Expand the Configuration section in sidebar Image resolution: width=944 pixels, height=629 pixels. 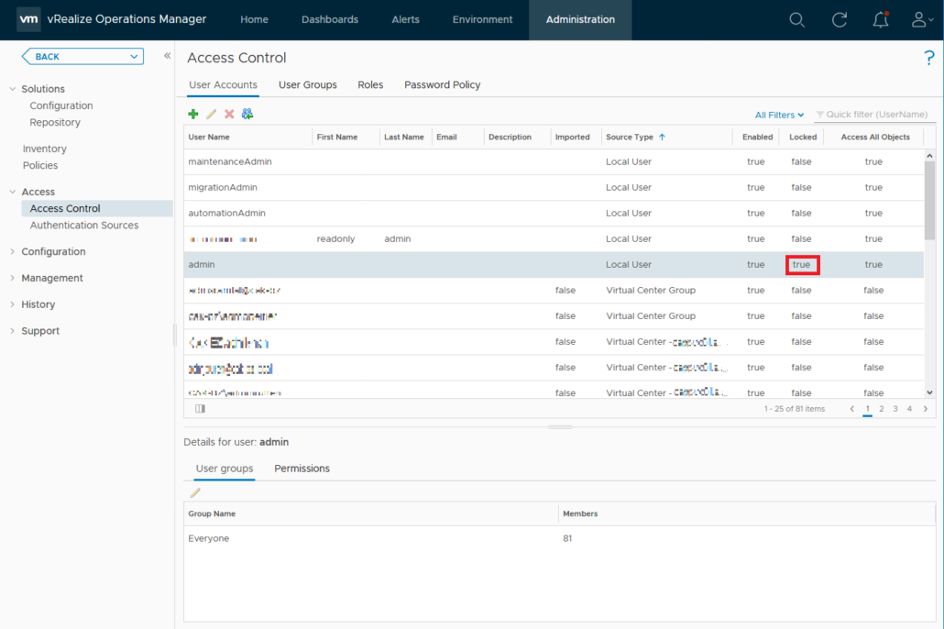[x=53, y=252]
